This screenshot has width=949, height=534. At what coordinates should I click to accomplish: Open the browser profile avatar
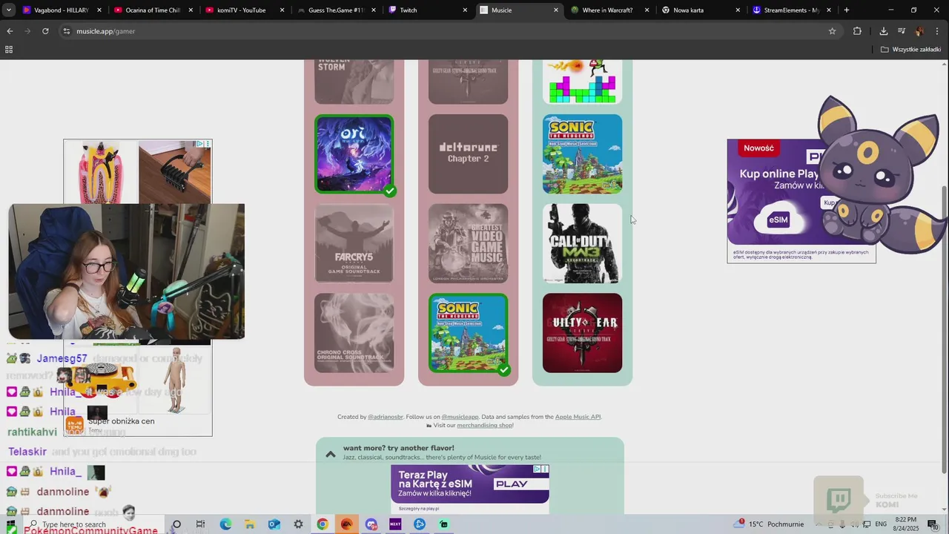[x=919, y=31]
